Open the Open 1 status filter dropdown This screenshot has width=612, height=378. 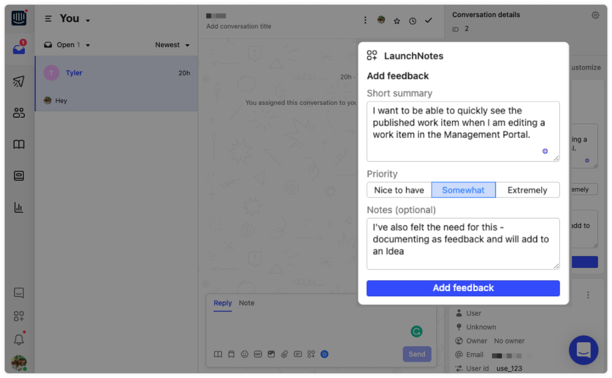[x=67, y=45]
